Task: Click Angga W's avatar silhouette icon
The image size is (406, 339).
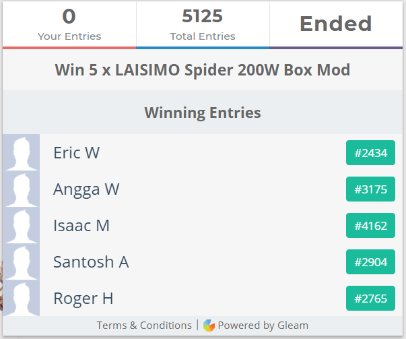Action: tap(21, 189)
